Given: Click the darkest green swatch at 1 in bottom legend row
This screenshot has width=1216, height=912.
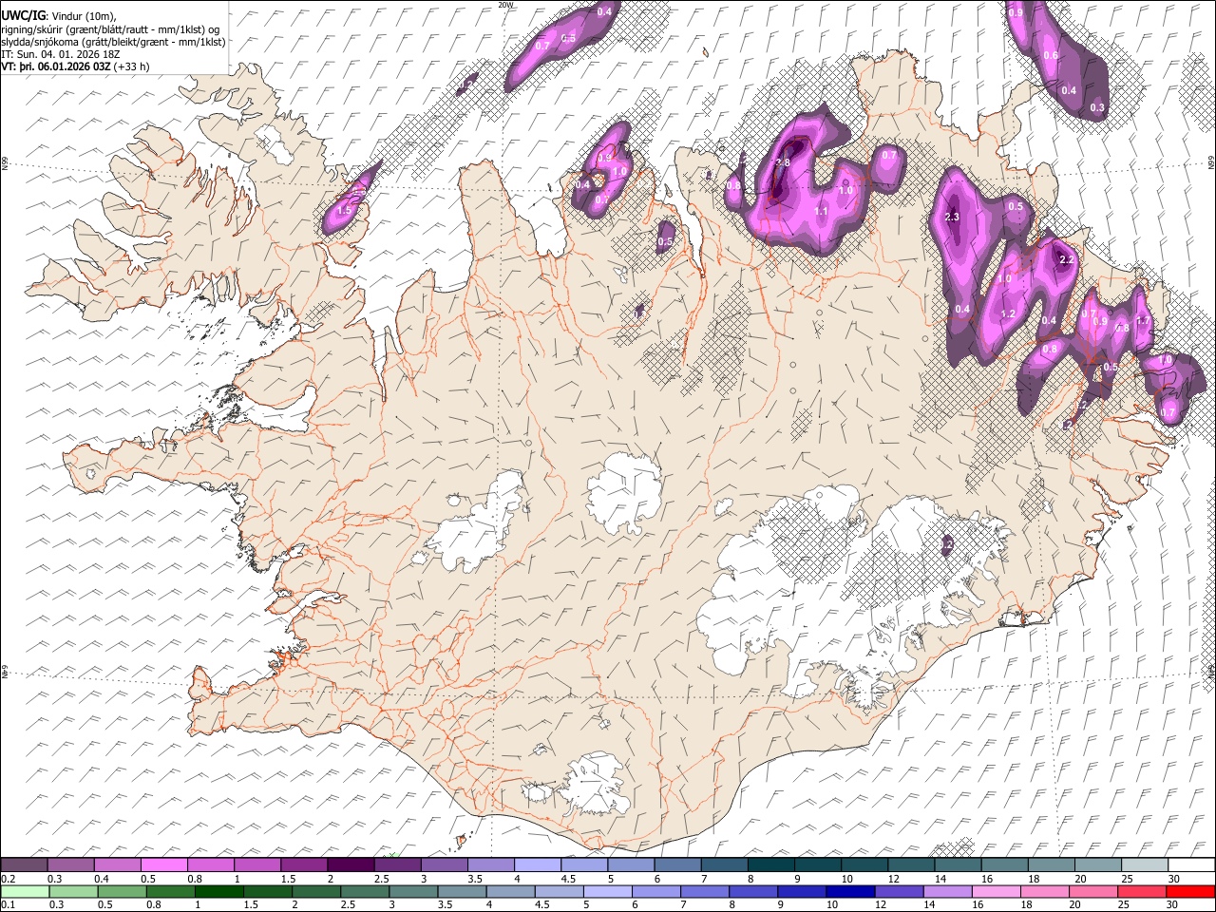Looking at the screenshot, I should tap(218, 891).
